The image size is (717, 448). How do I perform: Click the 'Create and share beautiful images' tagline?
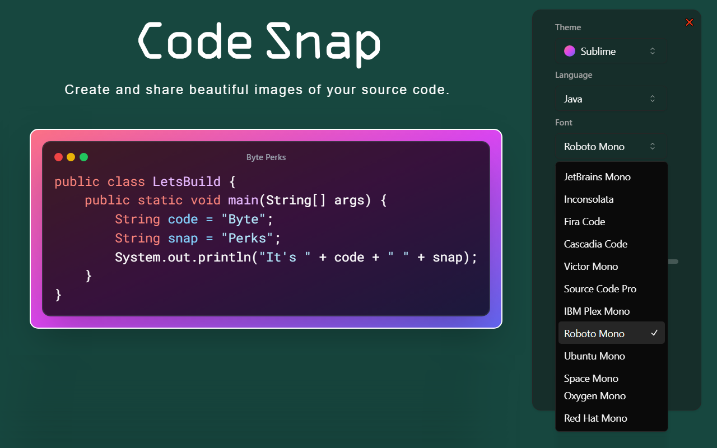pyautogui.click(x=257, y=90)
